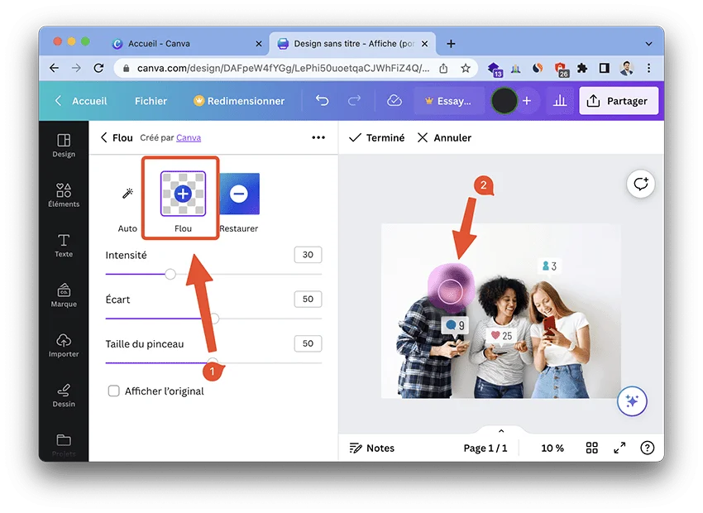Image resolution: width=703 pixels, height=513 pixels.
Task: Enable Afficher l'original checkbox
Action: click(x=114, y=391)
